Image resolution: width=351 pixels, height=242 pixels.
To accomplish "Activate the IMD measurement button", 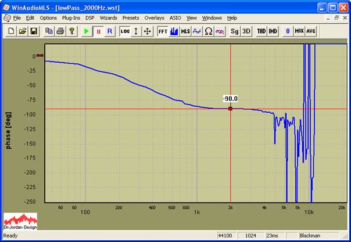I will click(273, 31).
